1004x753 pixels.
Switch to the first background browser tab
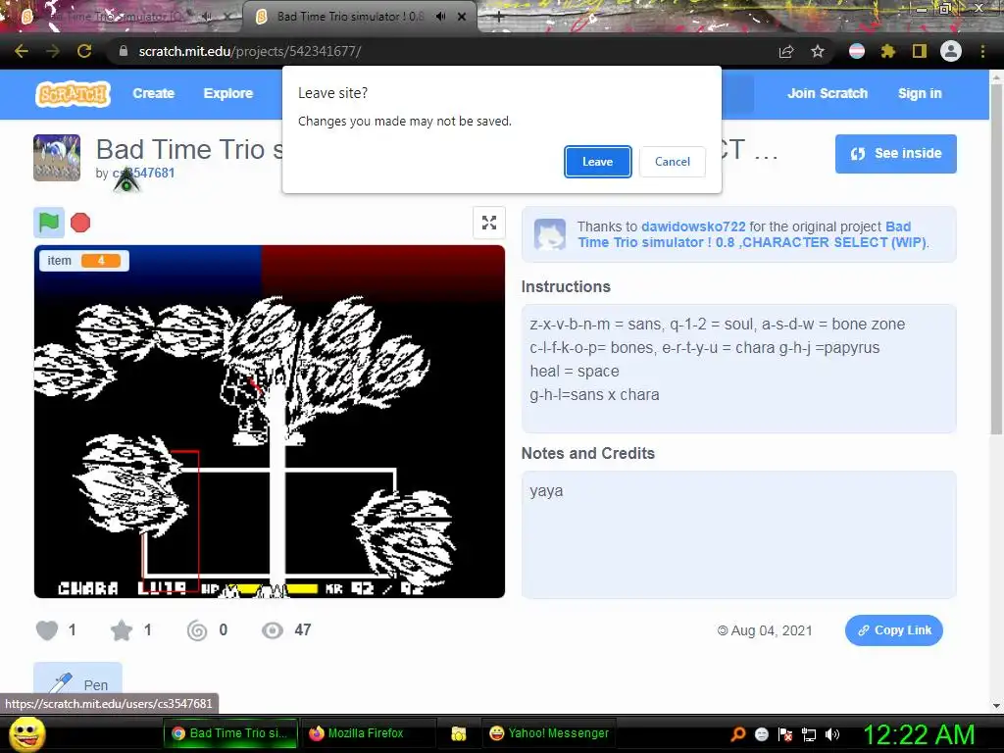tap(122, 18)
